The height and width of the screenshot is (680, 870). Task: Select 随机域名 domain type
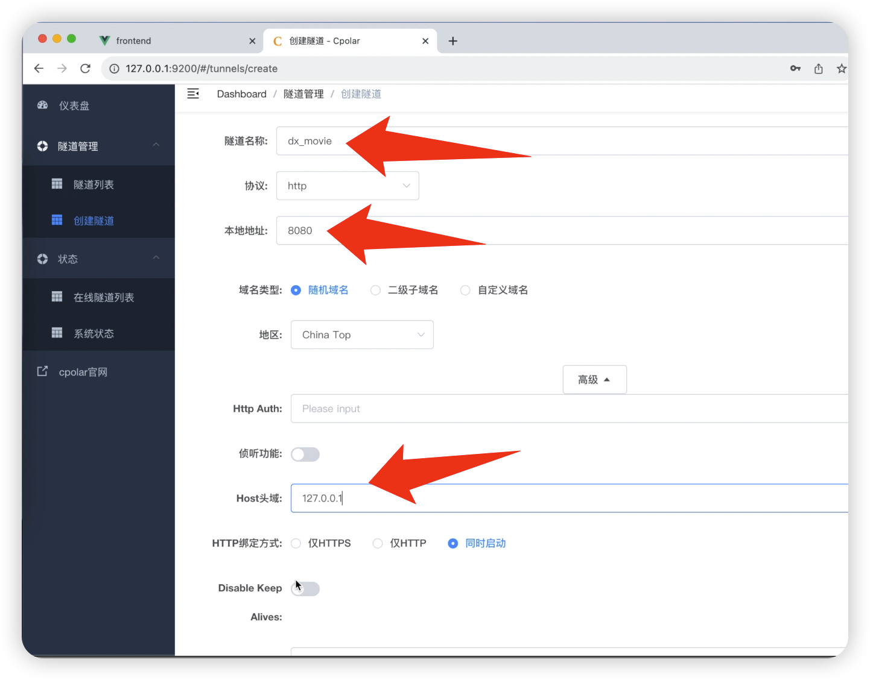pyautogui.click(x=320, y=290)
